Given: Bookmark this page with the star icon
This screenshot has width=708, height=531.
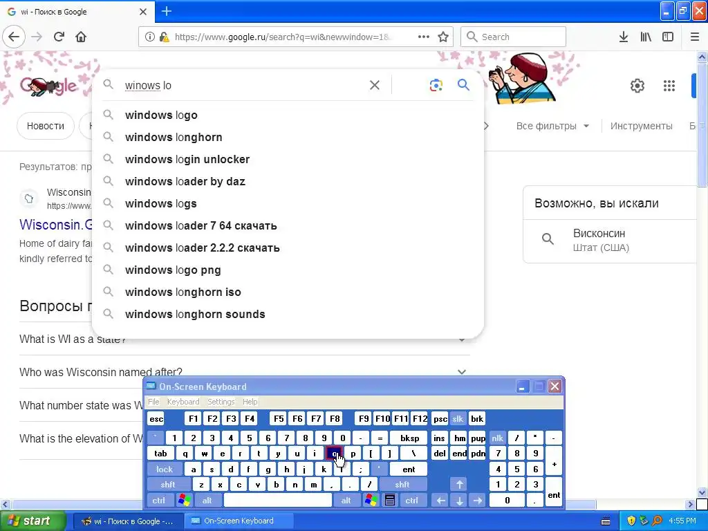Looking at the screenshot, I should point(443,37).
